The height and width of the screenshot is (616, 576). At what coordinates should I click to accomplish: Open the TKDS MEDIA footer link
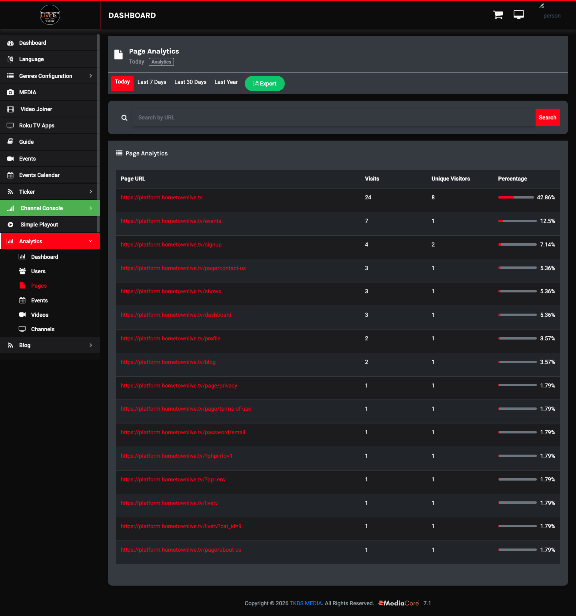tap(306, 603)
